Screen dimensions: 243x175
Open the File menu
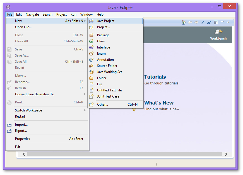[10, 14]
